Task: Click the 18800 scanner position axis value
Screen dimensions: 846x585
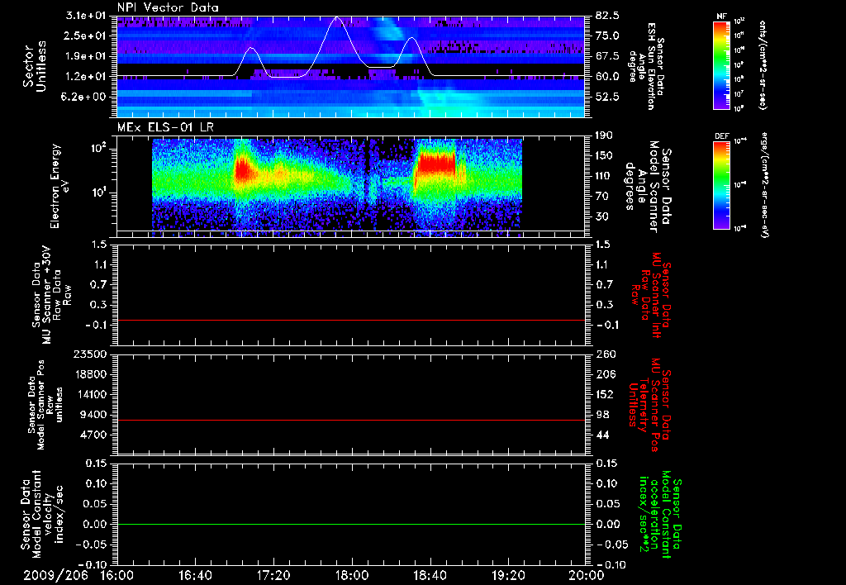Action: pyautogui.click(x=90, y=374)
